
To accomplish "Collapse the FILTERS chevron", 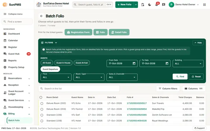I will tap(56, 43).
